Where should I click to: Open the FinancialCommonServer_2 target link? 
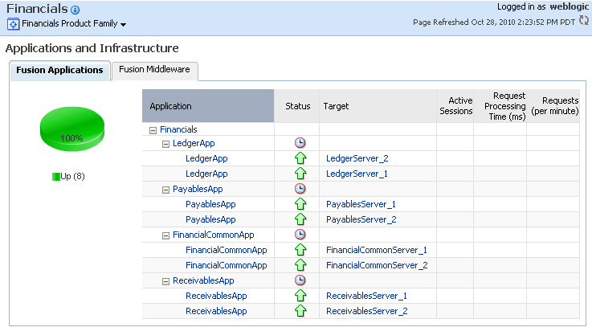tap(377, 265)
